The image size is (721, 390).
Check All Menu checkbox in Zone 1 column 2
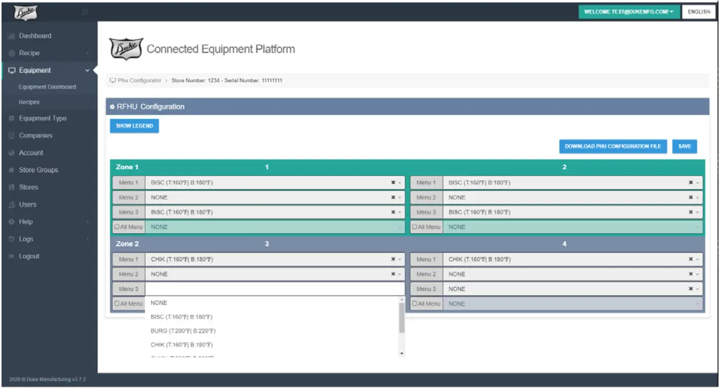click(415, 227)
